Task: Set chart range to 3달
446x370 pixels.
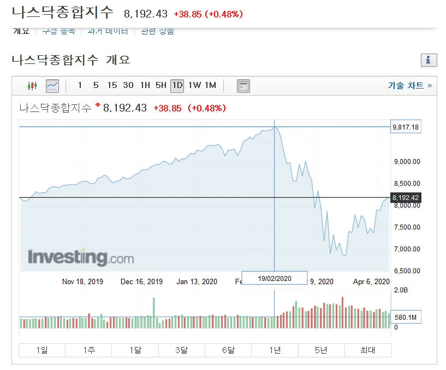Action: click(181, 350)
